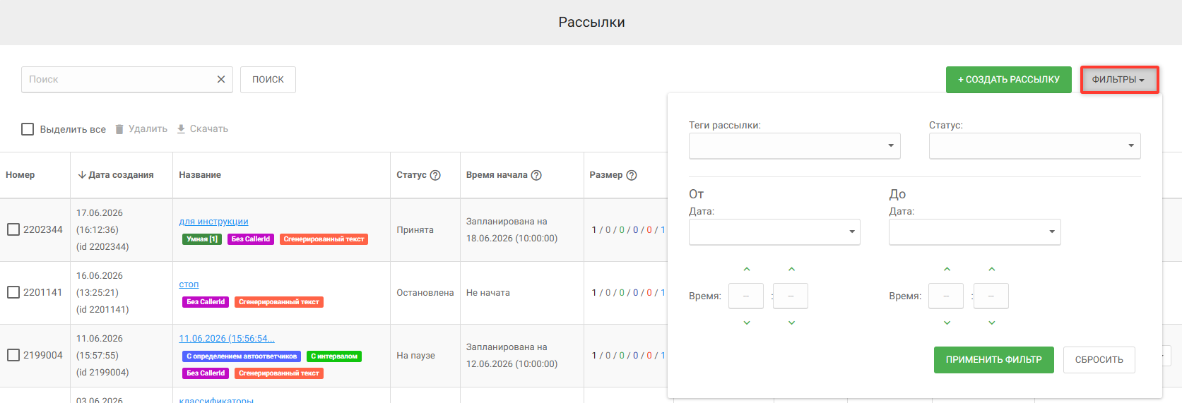
Task: Open the mailing link 11.06.2026 (15:56:54...
Action: coord(227,338)
